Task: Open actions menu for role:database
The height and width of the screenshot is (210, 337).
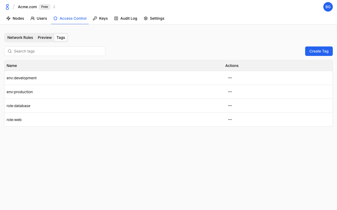Action: click(230, 106)
